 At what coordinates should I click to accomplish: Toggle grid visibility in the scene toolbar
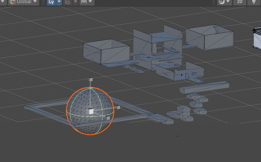pyautogui.click(x=51, y=2)
